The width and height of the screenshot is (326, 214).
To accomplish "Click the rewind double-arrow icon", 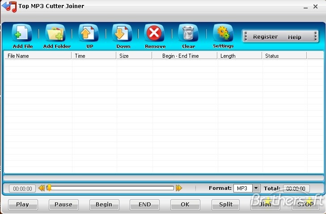I will coord(42,188).
